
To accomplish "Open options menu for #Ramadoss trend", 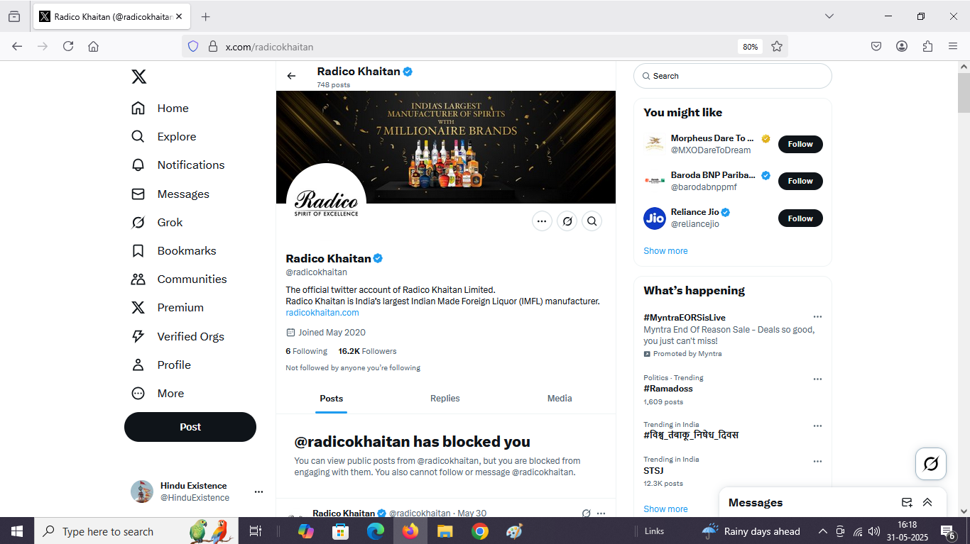I will click(817, 379).
